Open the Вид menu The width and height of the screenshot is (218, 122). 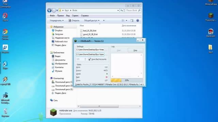coord(68,16)
